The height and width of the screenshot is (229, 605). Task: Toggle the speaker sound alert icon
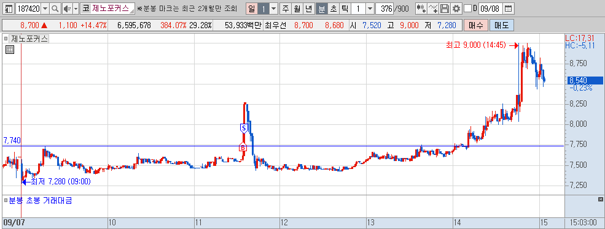pos(67,8)
